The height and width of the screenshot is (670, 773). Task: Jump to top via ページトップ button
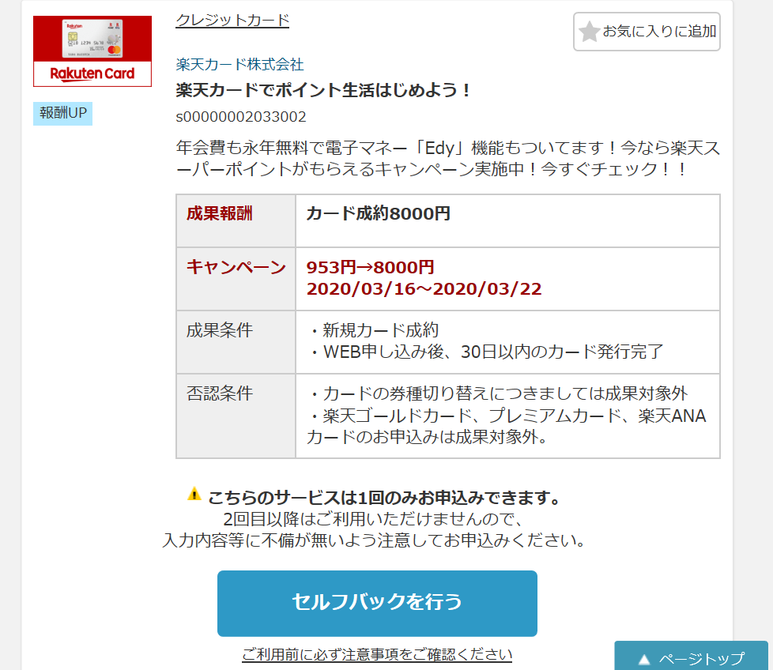point(691,657)
